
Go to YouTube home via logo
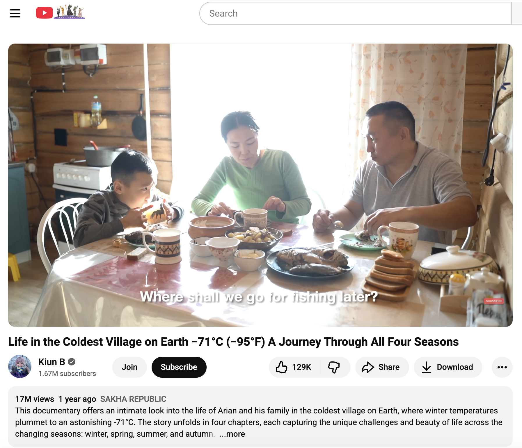(60, 12)
